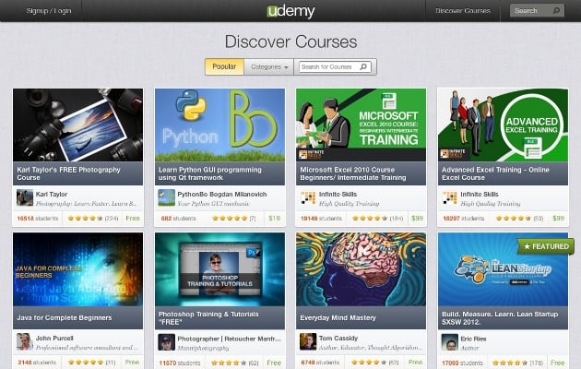Click the magnifier icon in Search for Courses
Viewport: 581px width, 369px height.
pyautogui.click(x=363, y=66)
